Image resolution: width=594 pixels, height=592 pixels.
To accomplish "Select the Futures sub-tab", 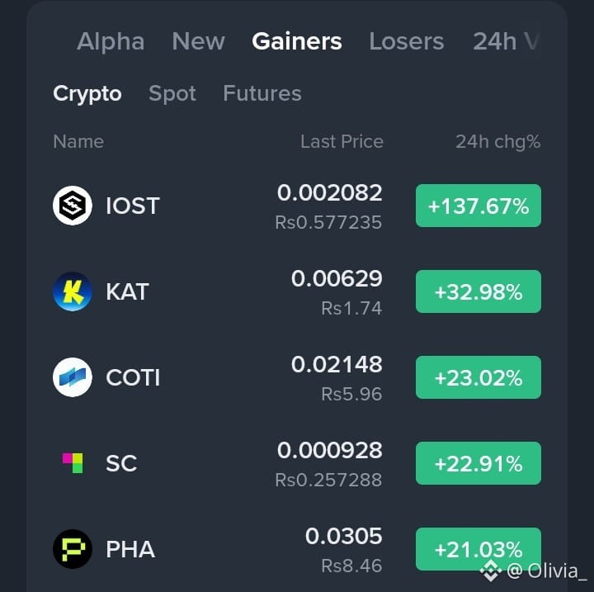I will pyautogui.click(x=262, y=93).
